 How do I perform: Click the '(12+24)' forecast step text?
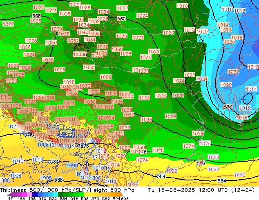[243, 190]
